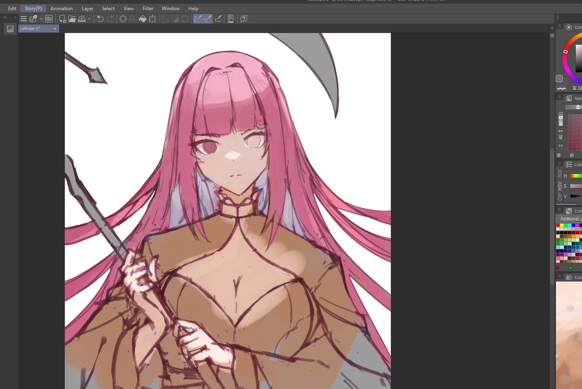
Task: Open Color Wheel palette menu icon
Action: [559, 27]
